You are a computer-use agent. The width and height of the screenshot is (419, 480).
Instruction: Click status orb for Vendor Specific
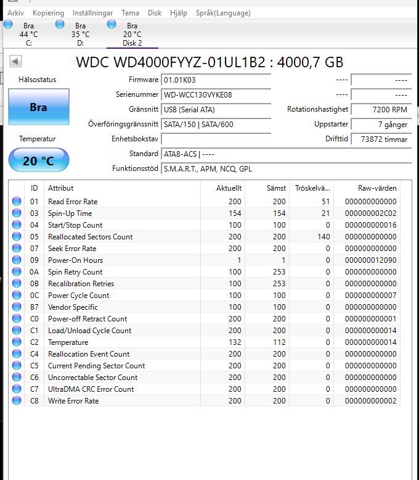point(17,307)
